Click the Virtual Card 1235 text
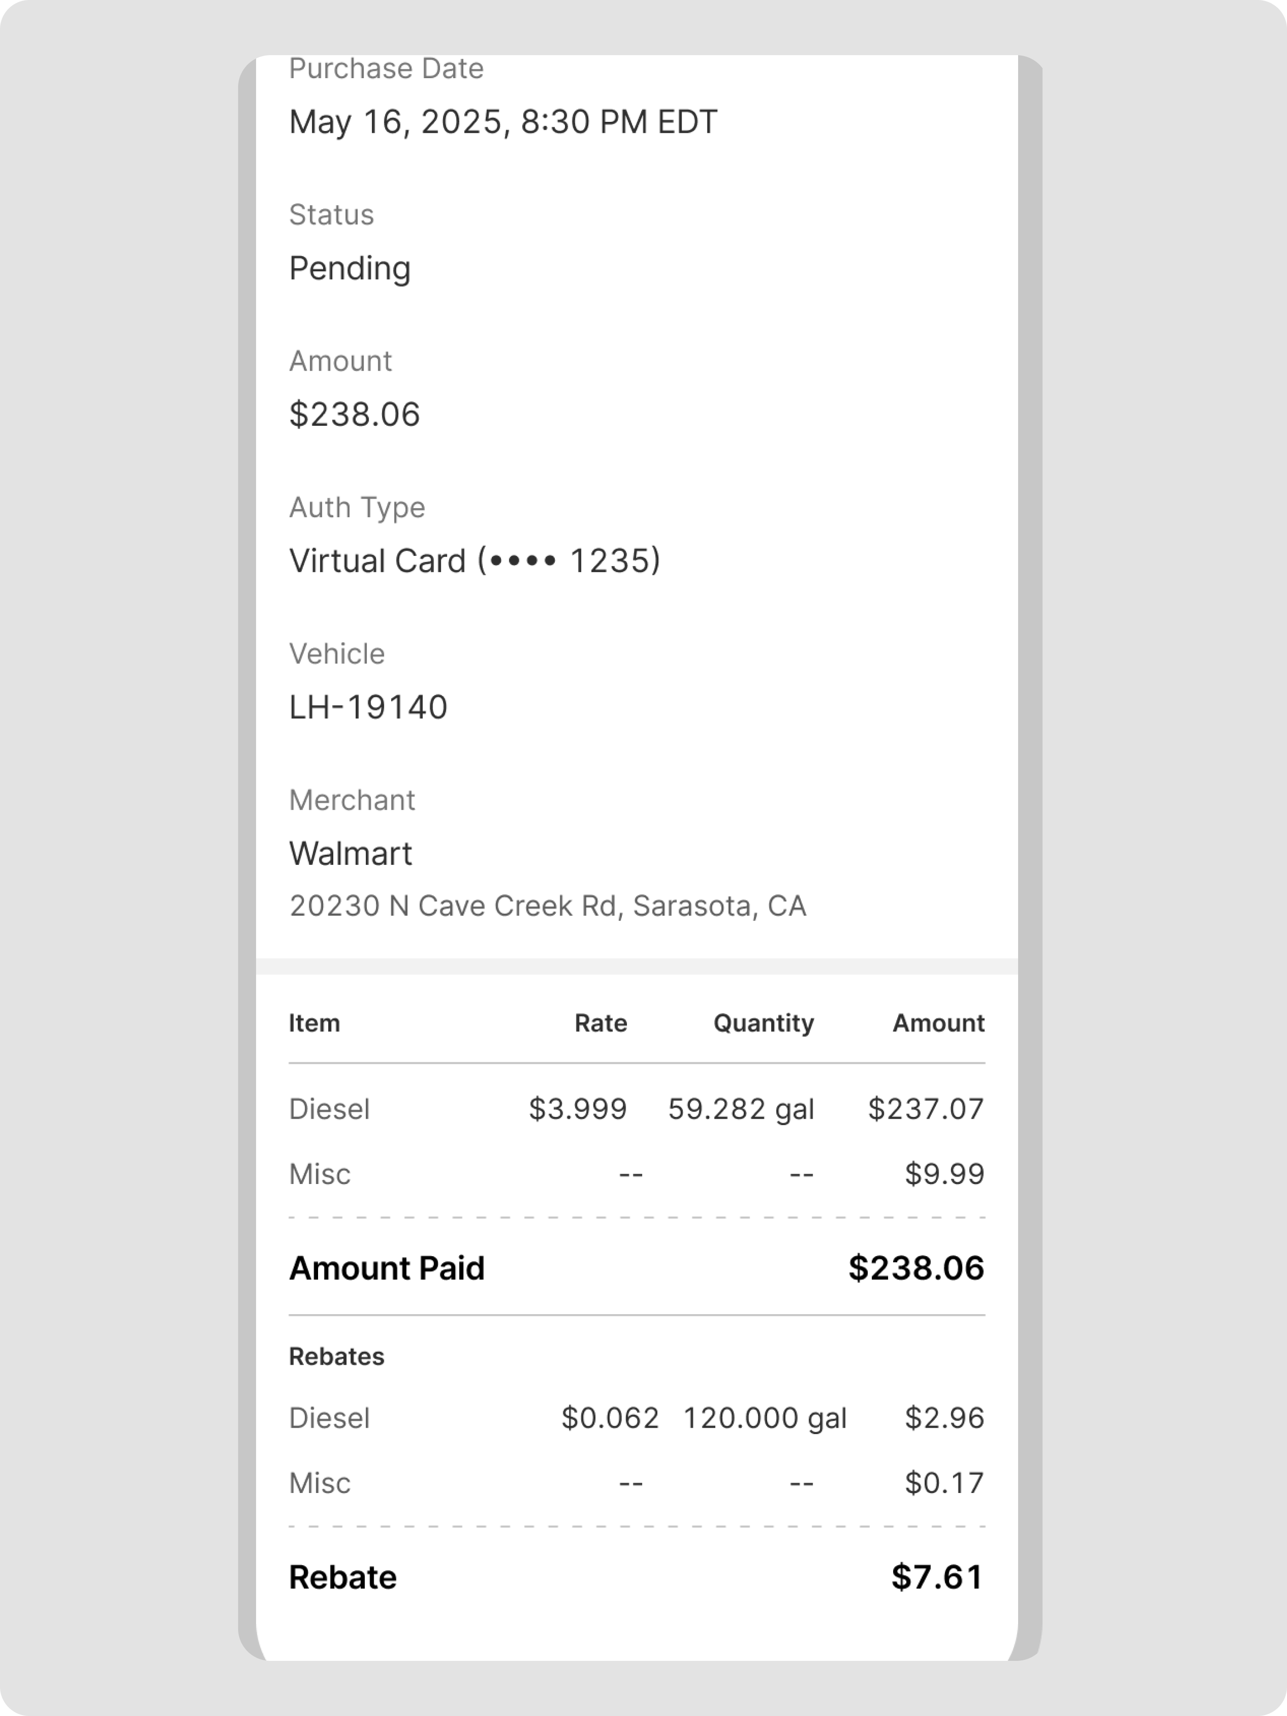The height and width of the screenshot is (1716, 1287). click(x=474, y=561)
